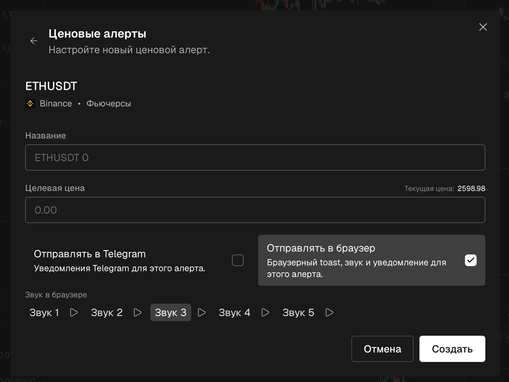
Task: Click the Отмена button
Action: [382, 349]
